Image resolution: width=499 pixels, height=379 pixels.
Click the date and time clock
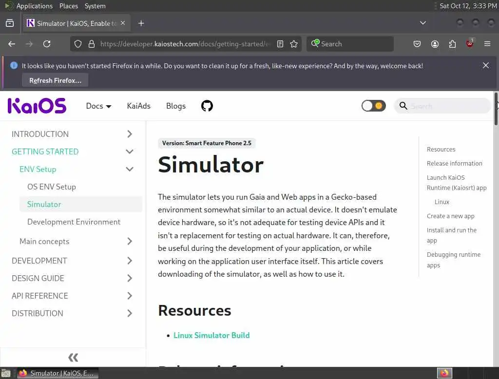click(468, 6)
